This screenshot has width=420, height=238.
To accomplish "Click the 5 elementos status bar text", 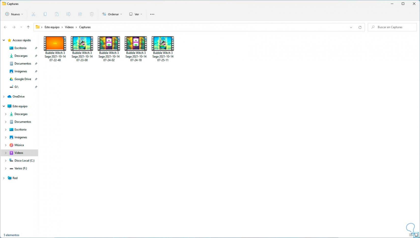I will coord(11,235).
